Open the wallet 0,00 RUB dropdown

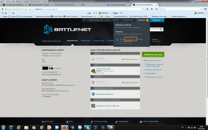point(157,41)
